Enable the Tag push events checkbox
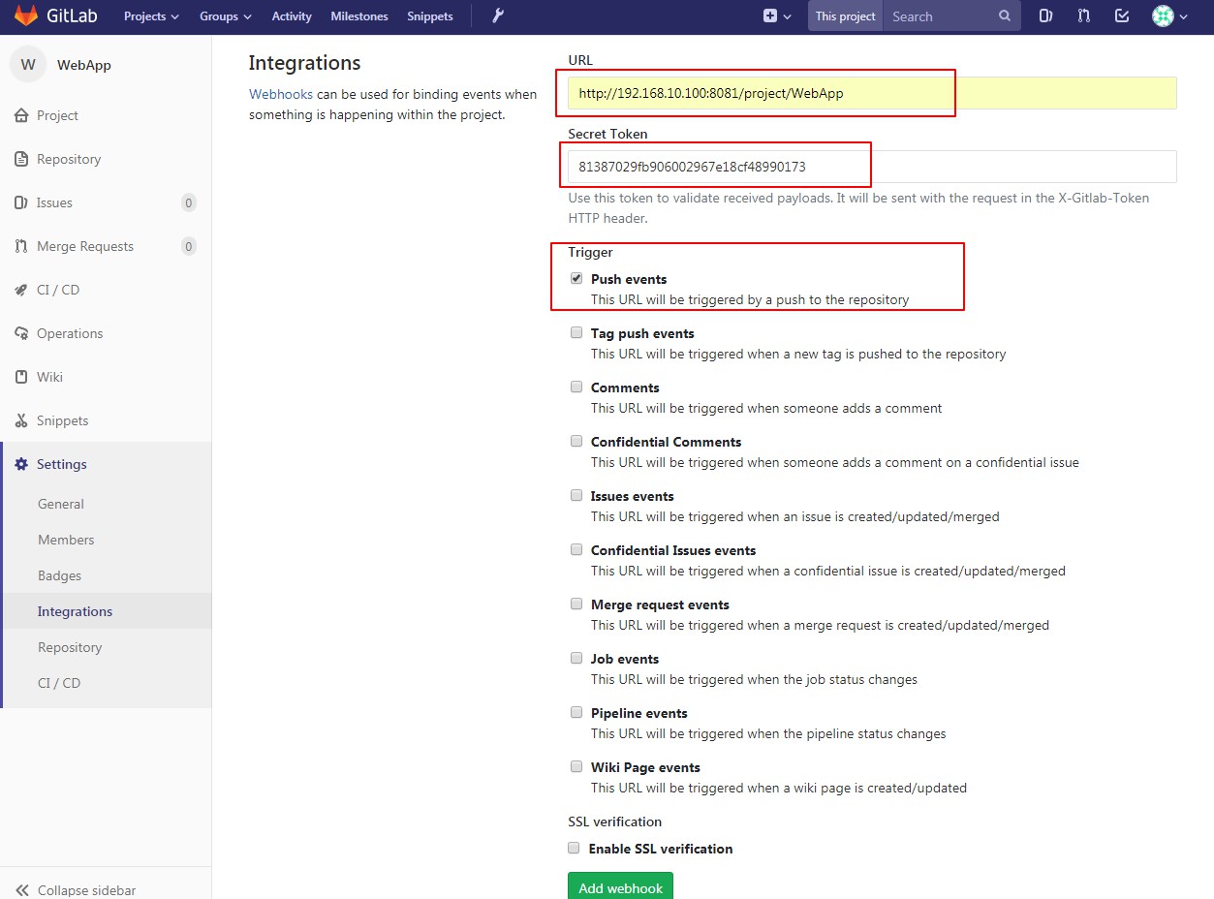The height and width of the screenshot is (899, 1214). (x=576, y=333)
